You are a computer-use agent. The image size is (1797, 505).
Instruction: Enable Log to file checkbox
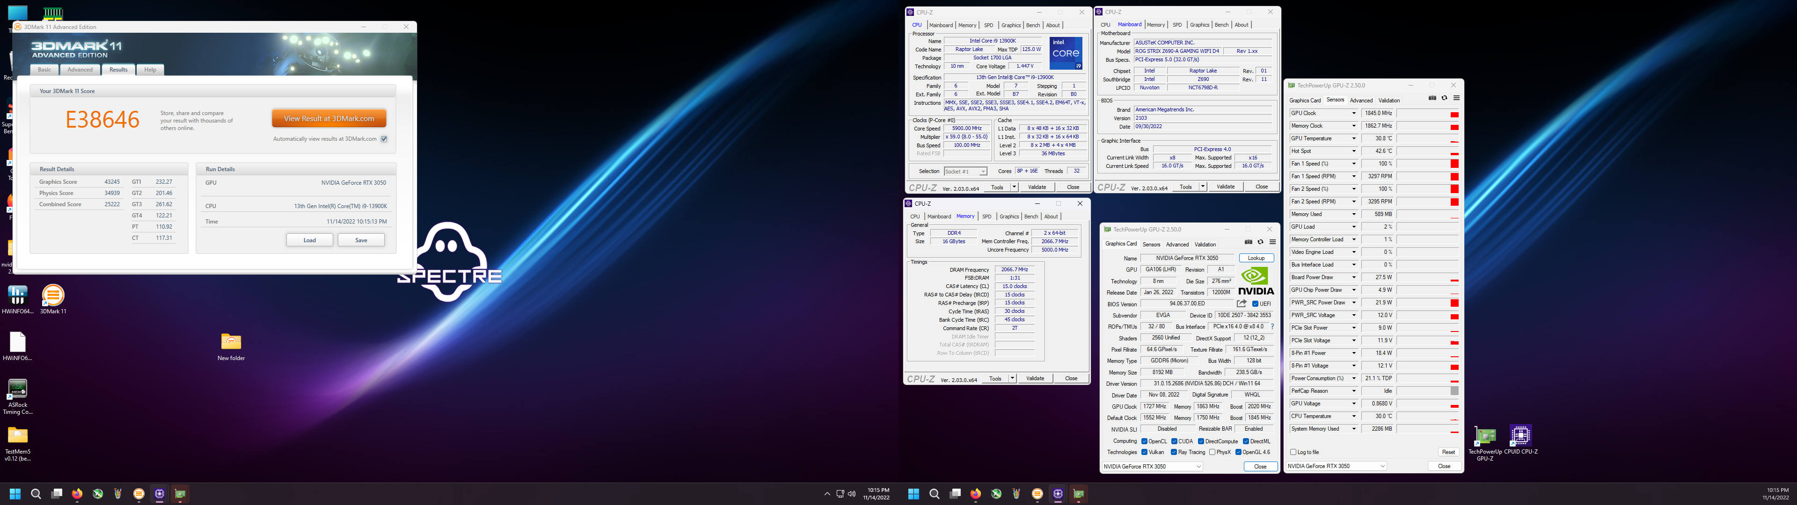click(x=1293, y=452)
